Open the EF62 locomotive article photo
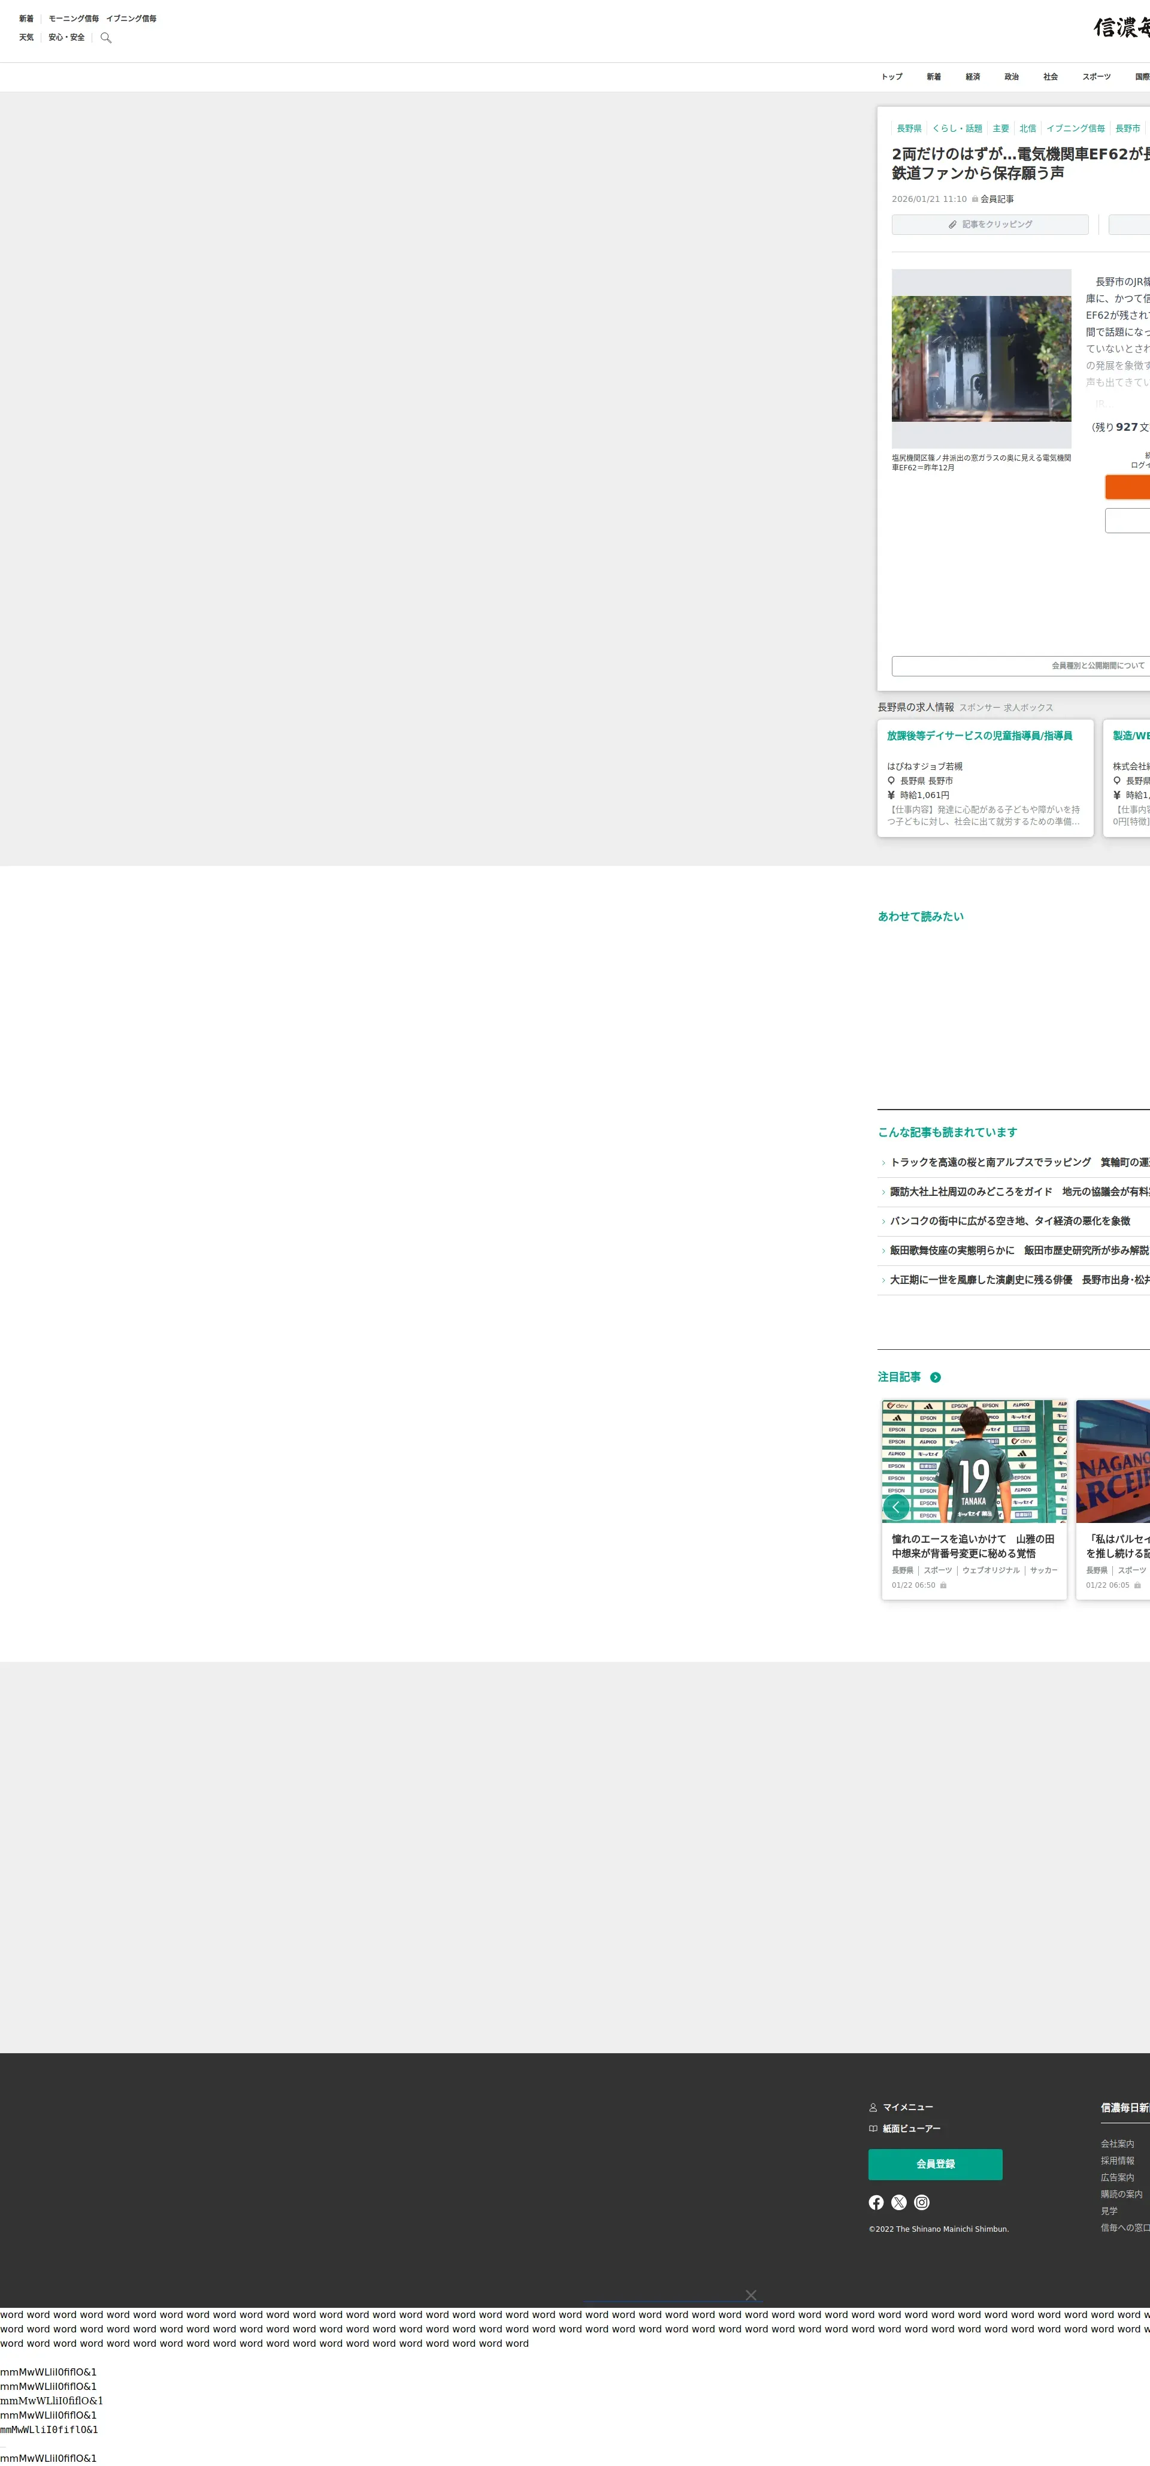Screen dimensions: 1150x2466 point(980,359)
